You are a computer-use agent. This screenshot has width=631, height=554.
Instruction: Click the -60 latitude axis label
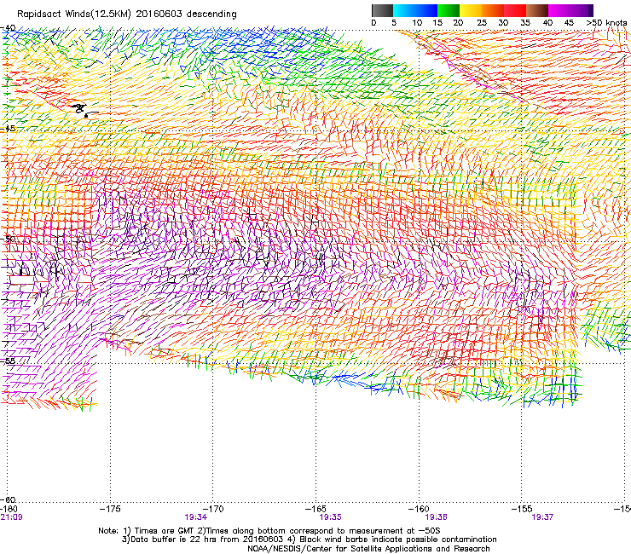click(8, 499)
